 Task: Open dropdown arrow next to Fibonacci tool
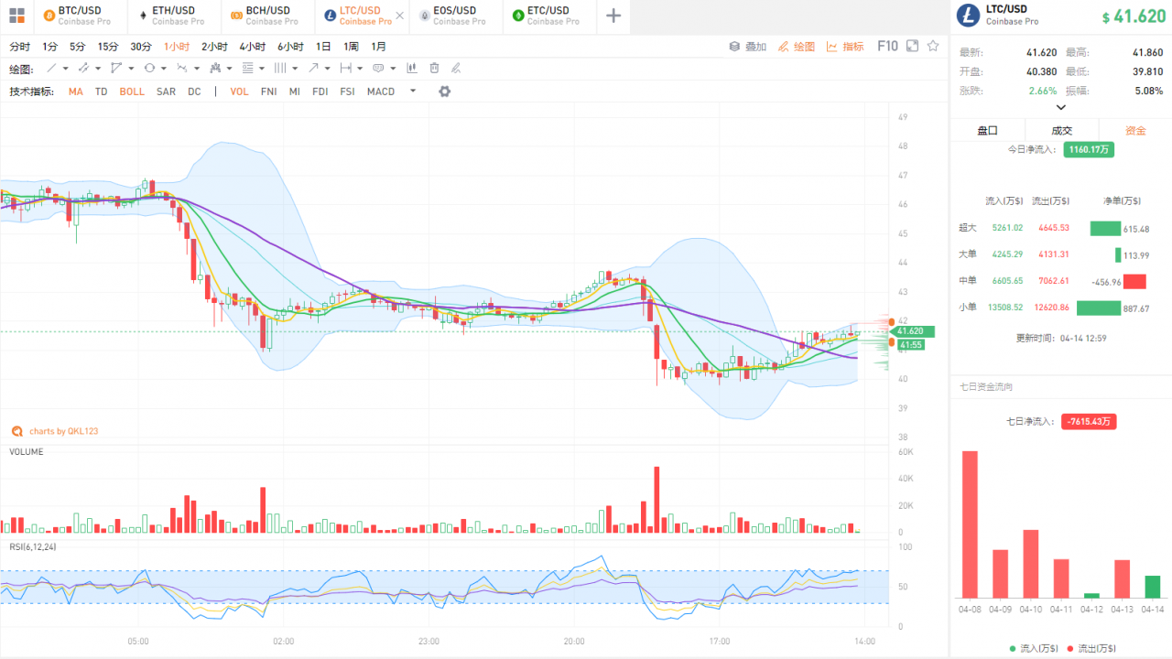point(262,69)
